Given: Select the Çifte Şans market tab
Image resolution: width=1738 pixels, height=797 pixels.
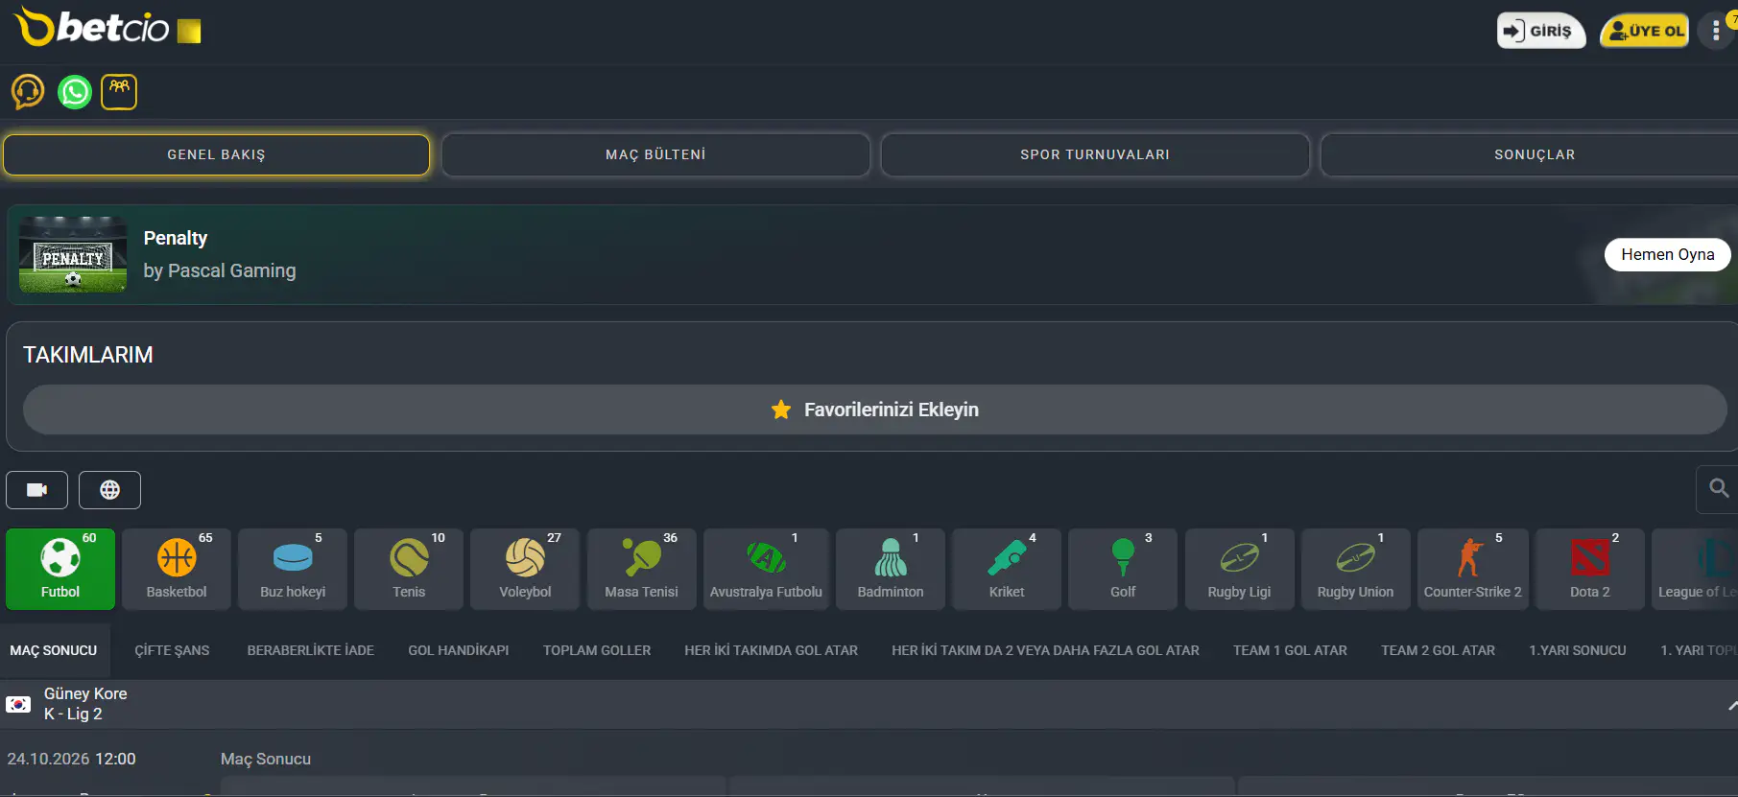Looking at the screenshot, I should click(172, 650).
